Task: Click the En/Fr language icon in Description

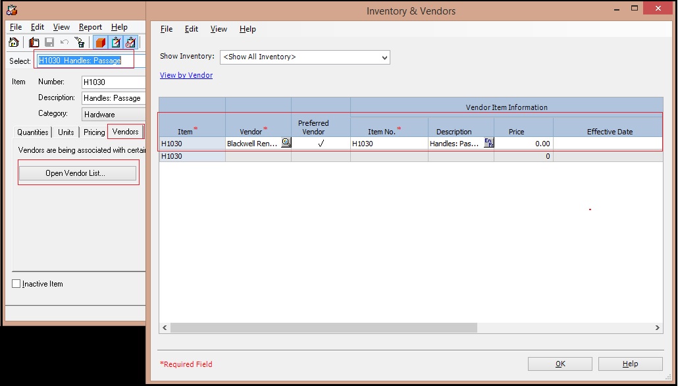Action: point(488,142)
